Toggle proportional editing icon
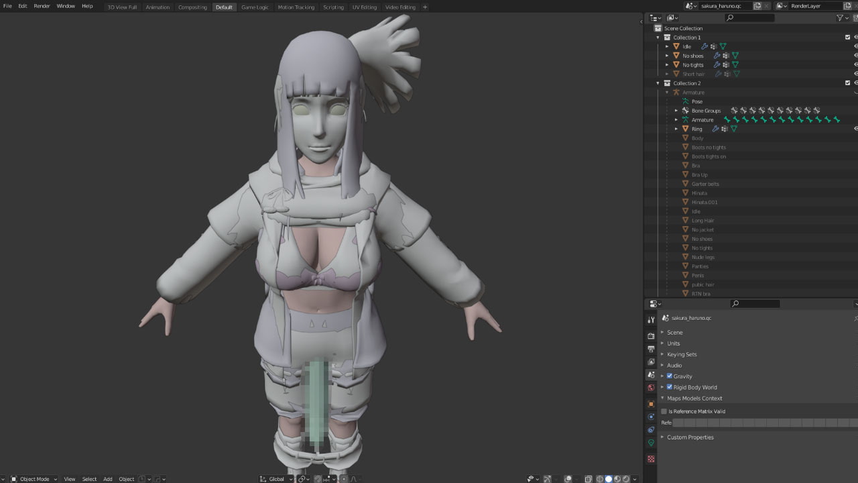This screenshot has height=483, width=858. pyautogui.click(x=343, y=479)
